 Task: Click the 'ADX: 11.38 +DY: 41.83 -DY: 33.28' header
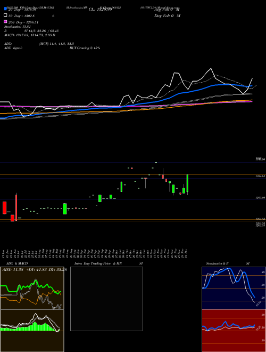click(35, 270)
